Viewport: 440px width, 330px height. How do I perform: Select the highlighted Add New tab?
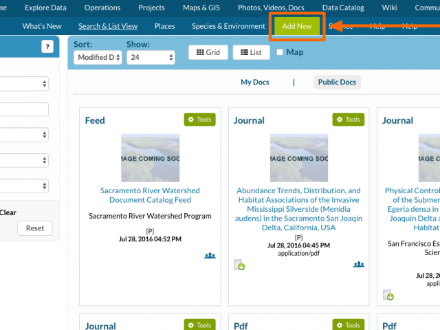[x=297, y=26]
